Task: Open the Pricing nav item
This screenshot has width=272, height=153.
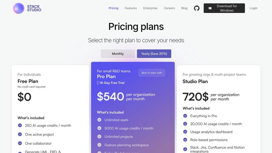Action: tap(114, 8)
